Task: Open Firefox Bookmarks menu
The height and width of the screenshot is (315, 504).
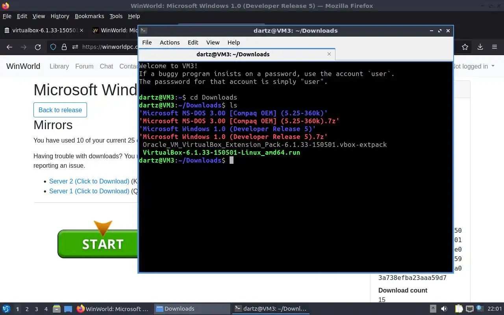Action: pos(89,16)
